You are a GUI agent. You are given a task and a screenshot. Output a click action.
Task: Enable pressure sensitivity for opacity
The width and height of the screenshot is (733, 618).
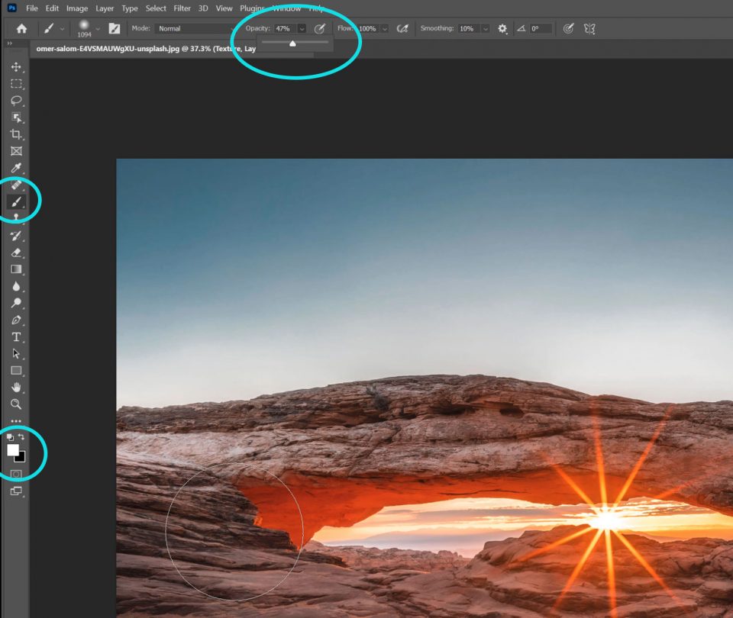[x=318, y=28]
